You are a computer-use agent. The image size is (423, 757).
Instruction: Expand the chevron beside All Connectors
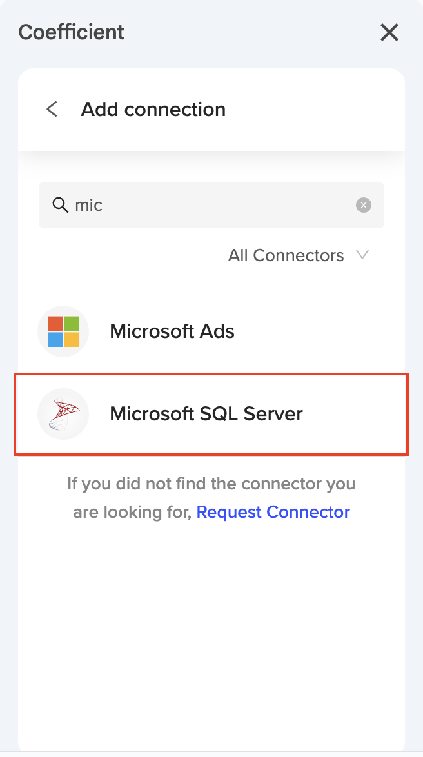coord(362,255)
